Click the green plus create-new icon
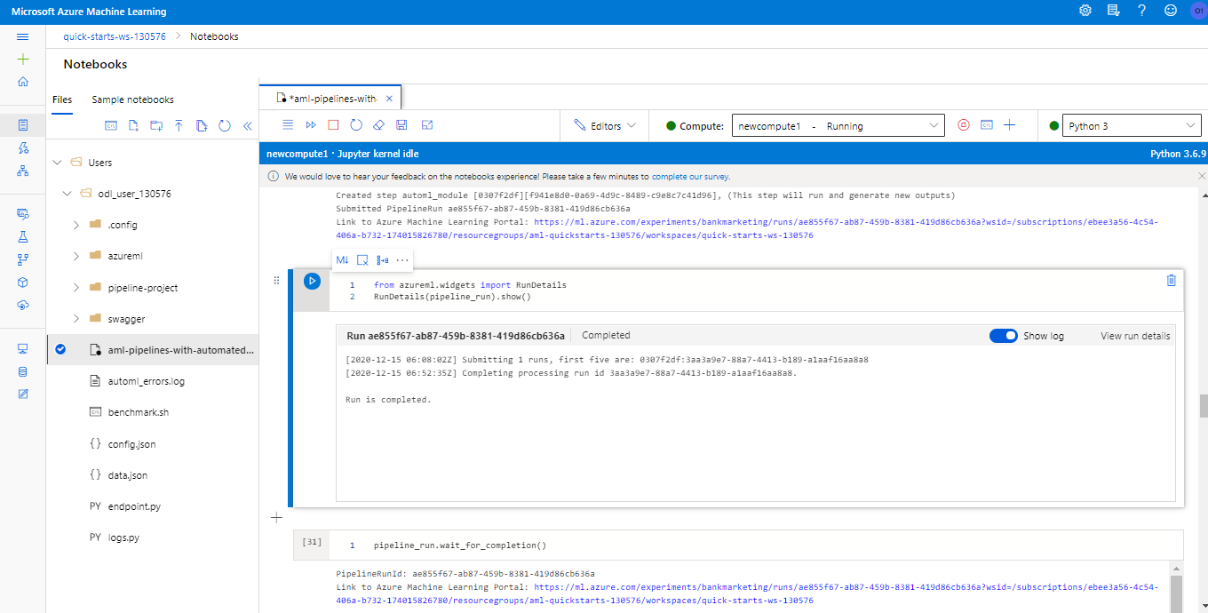 23,59
